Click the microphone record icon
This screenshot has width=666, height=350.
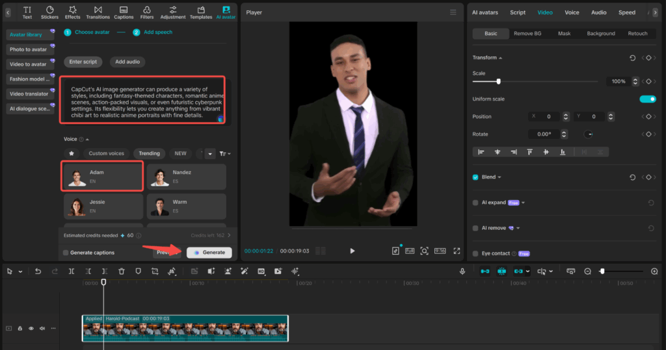point(462,271)
